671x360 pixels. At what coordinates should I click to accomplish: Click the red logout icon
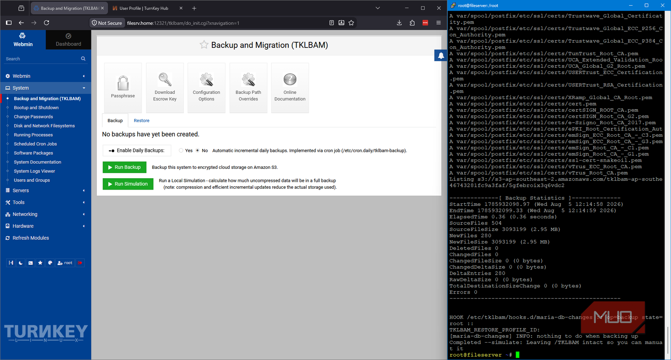(80, 263)
